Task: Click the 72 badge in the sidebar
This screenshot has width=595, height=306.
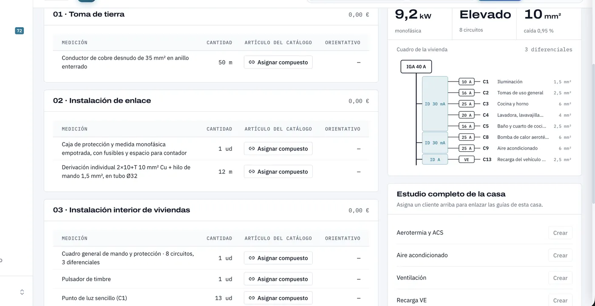Action: click(19, 31)
